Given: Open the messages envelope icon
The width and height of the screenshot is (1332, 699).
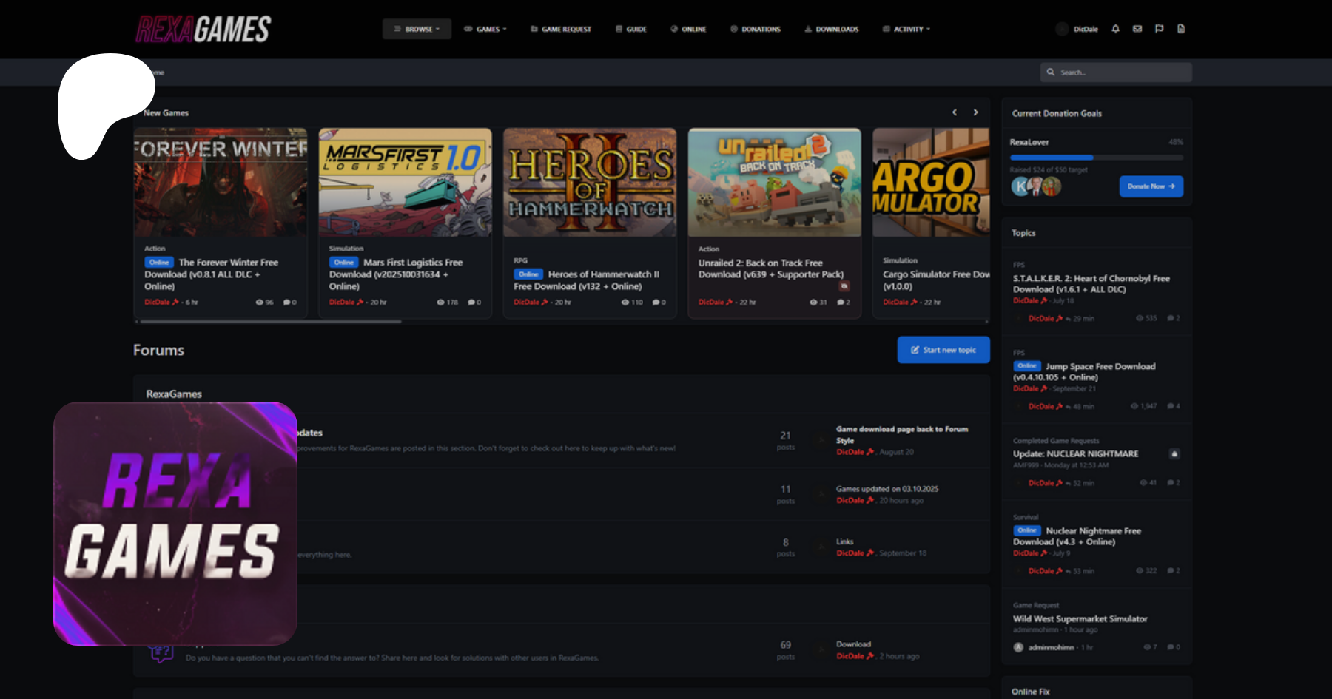Looking at the screenshot, I should [1137, 29].
